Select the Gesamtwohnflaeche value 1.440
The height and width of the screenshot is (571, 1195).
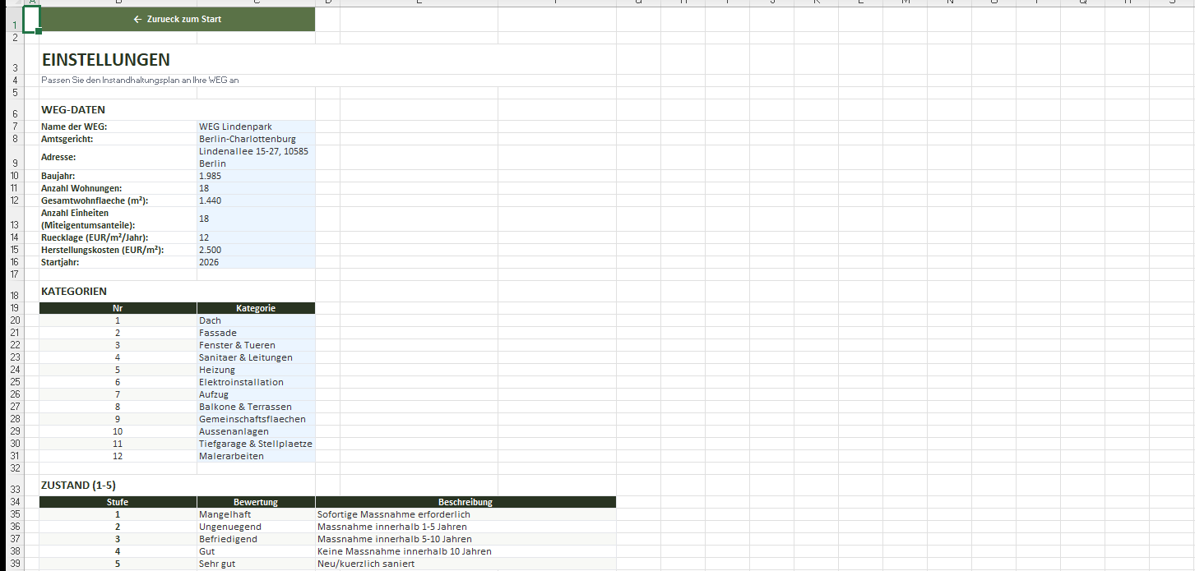(255, 200)
